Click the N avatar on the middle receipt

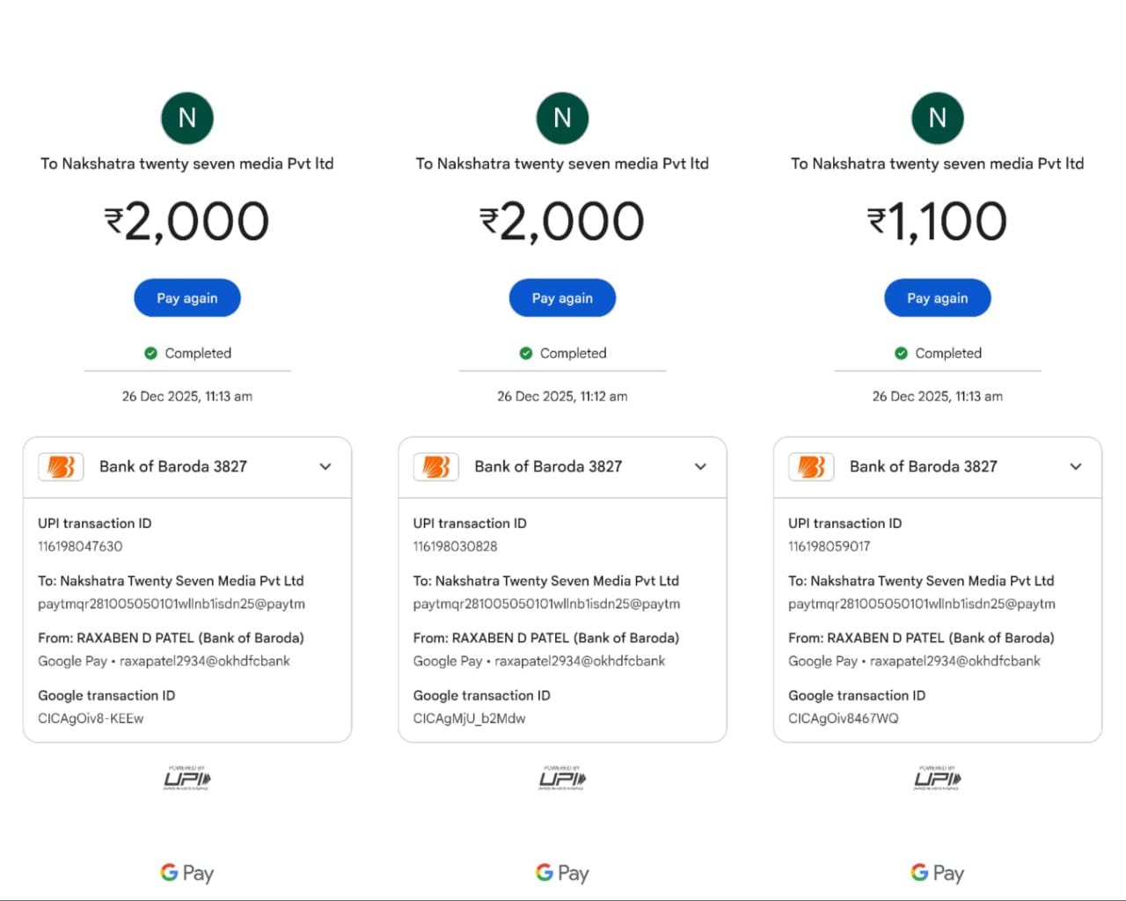[x=562, y=118]
